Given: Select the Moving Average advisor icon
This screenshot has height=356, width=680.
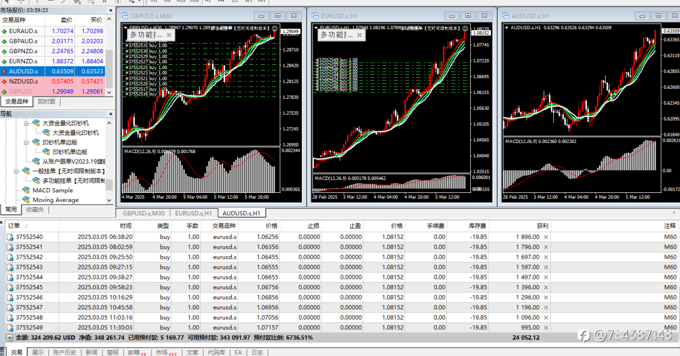Looking at the screenshot, I should pyautogui.click(x=25, y=200).
